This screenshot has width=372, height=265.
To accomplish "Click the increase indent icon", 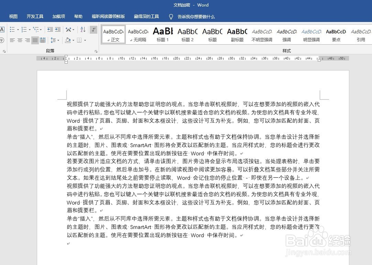I will point(57,29).
